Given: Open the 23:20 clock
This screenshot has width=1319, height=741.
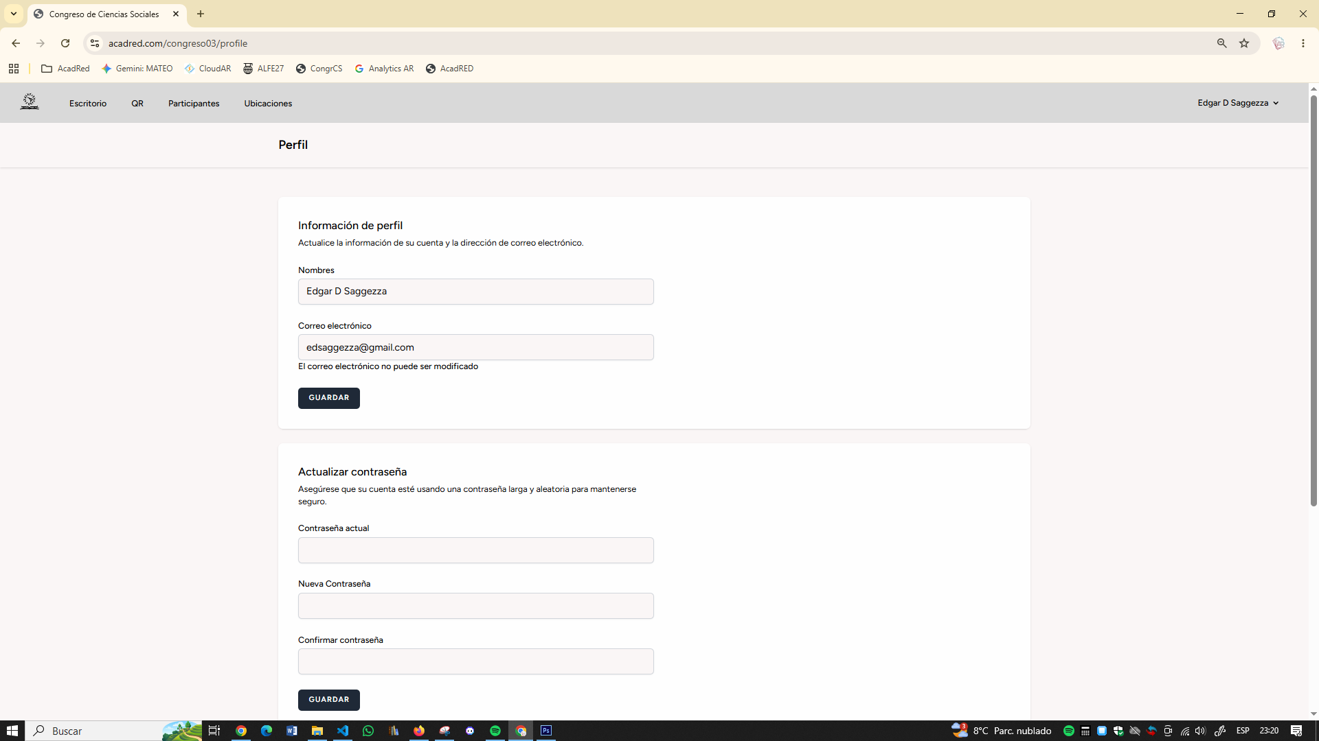Looking at the screenshot, I should [1269, 731].
